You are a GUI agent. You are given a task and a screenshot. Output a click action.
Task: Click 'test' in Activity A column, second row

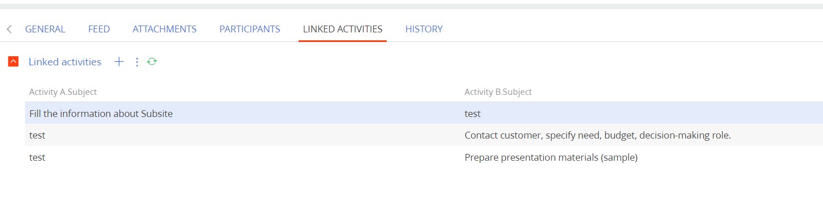37,136
